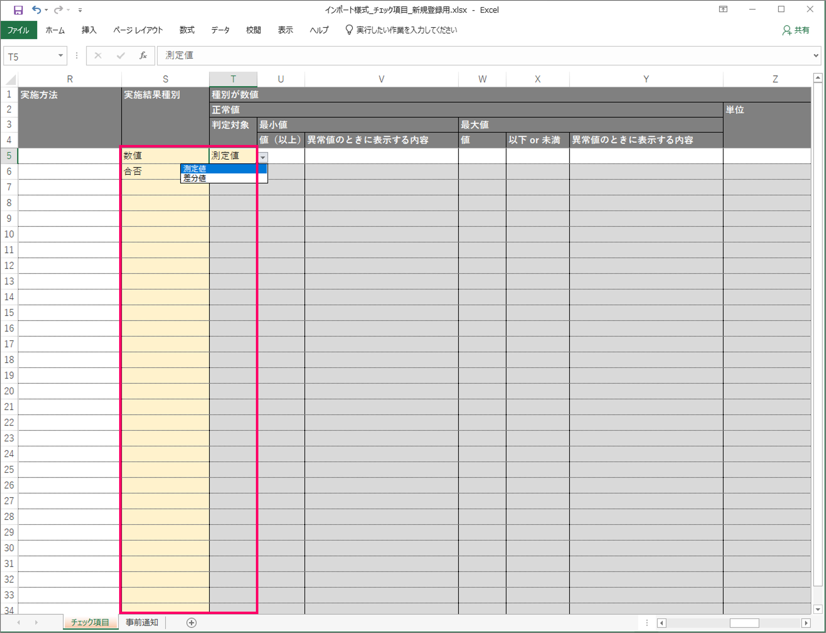Viewport: 826px width, 633px height.
Task: Open the ファイル tab
Action: click(18, 30)
